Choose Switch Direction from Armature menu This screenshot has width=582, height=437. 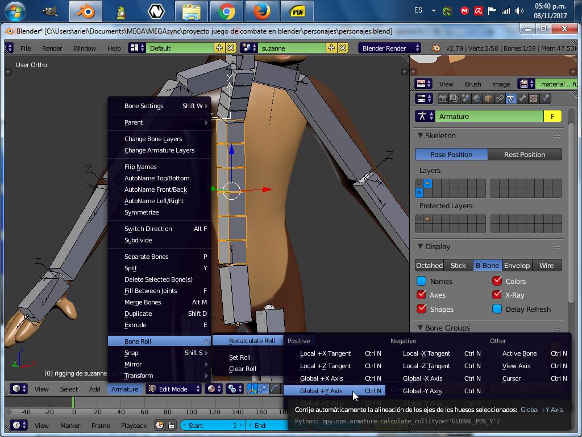tap(160, 229)
